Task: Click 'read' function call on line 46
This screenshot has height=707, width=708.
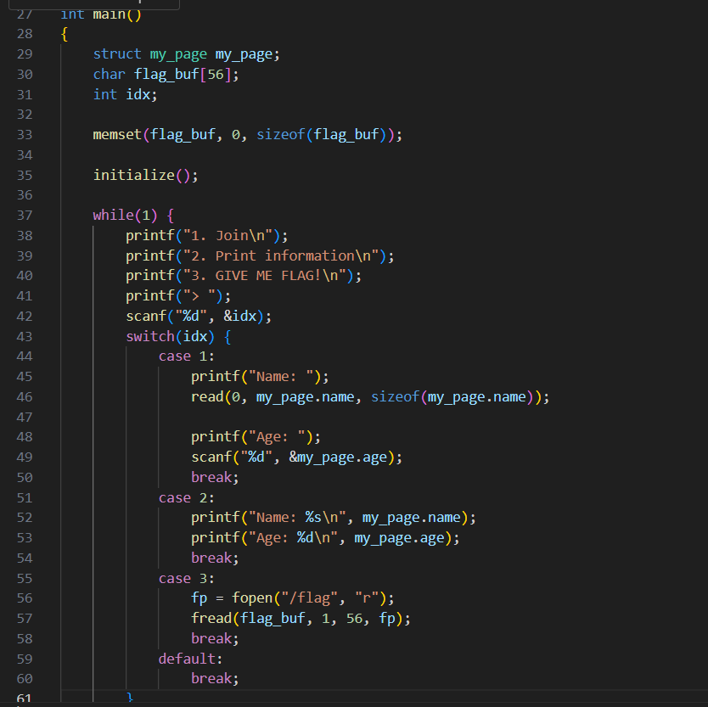Action: [x=207, y=397]
